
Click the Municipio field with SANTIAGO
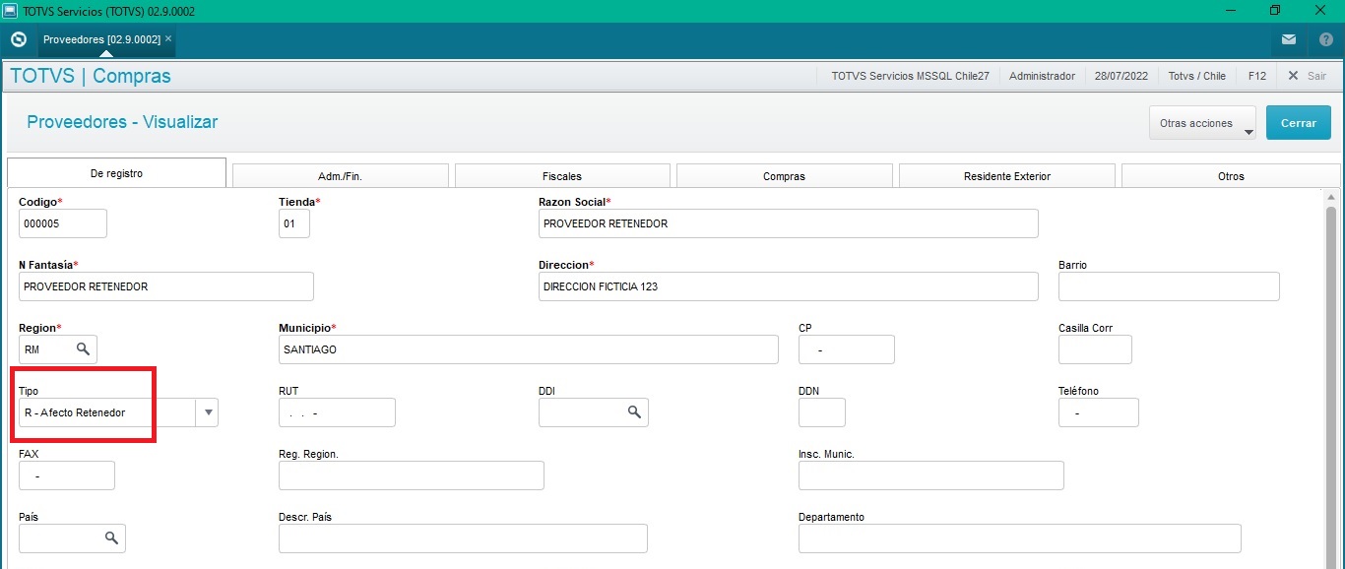(x=529, y=349)
